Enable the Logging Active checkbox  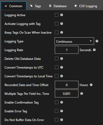click(57, 15)
